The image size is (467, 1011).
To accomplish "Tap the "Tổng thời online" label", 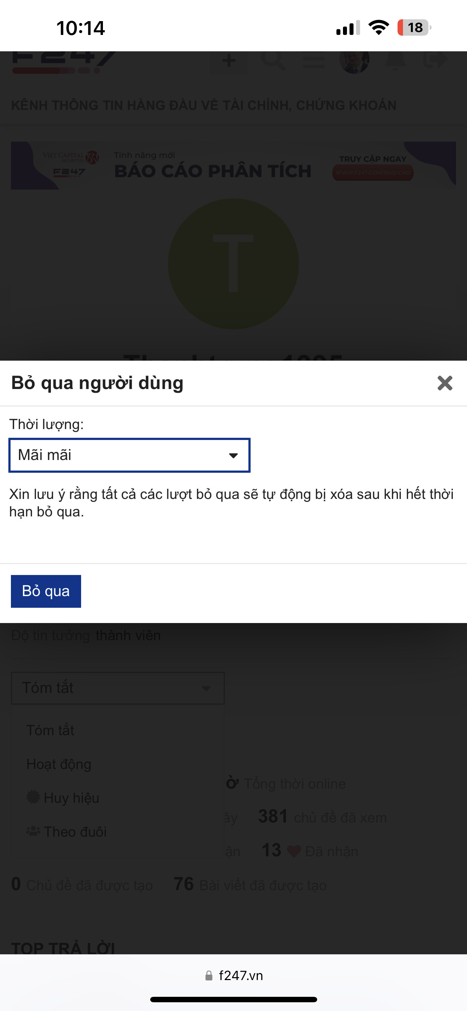I will (x=295, y=784).
